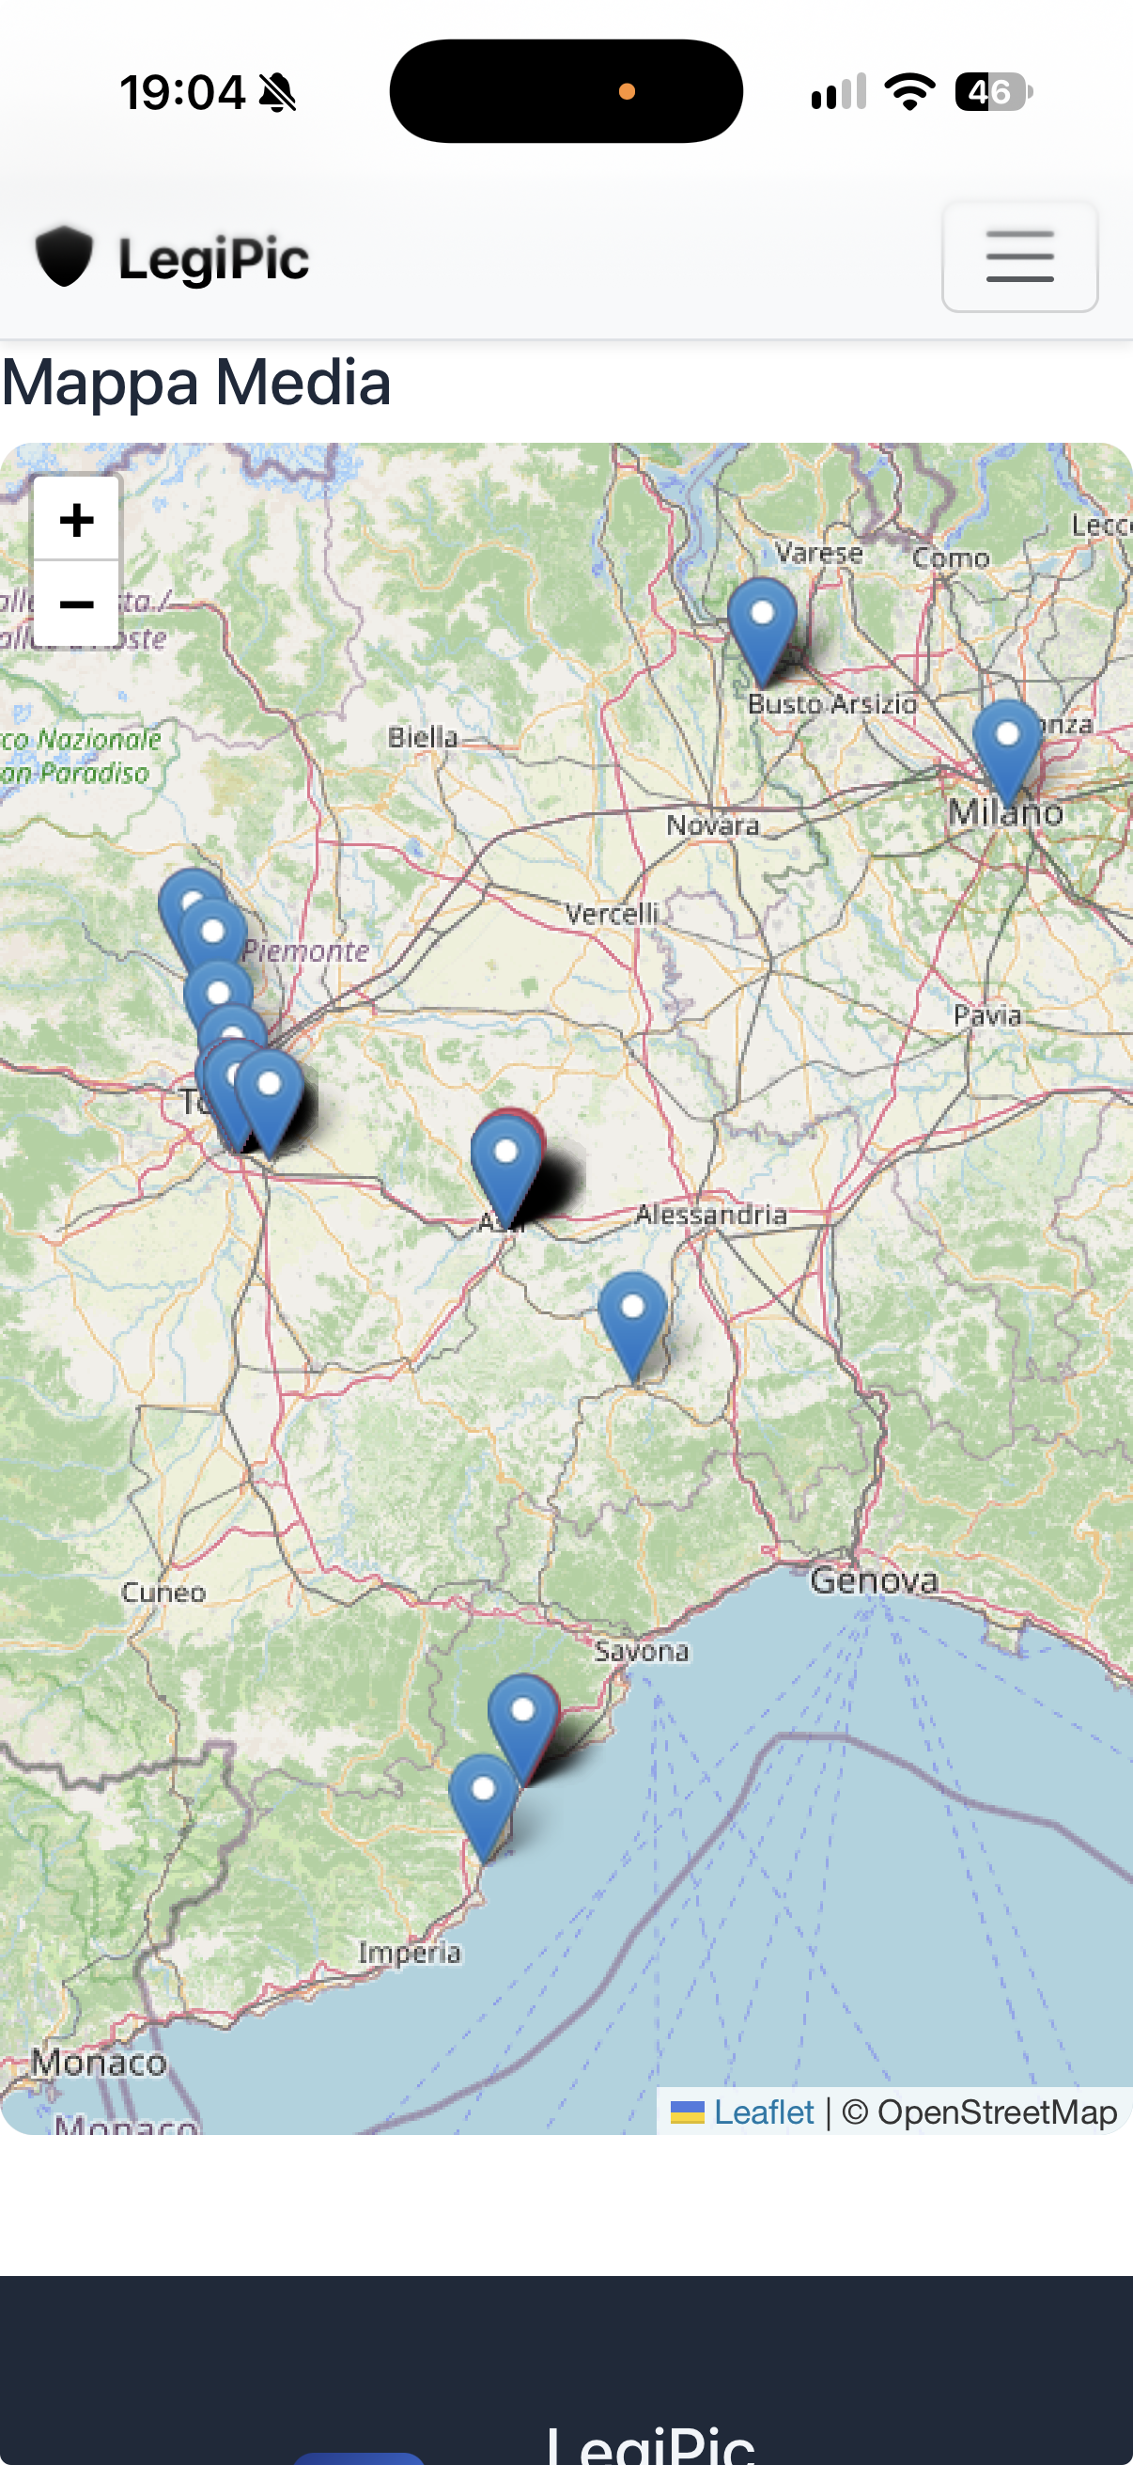The width and height of the screenshot is (1133, 2465).
Task: Open the hamburger navigation menu
Action: (1019, 257)
